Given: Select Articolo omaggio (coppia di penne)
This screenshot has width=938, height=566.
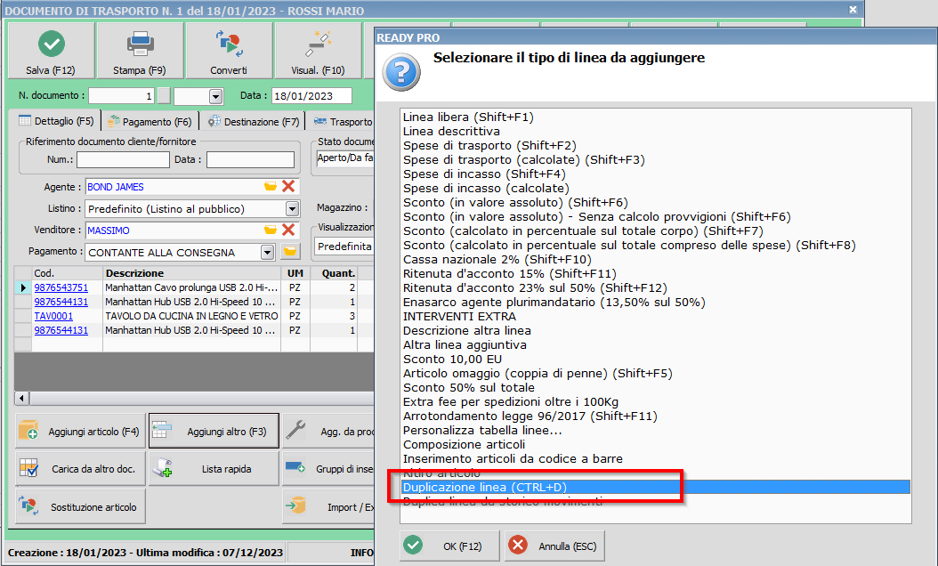Looking at the screenshot, I should (538, 374).
